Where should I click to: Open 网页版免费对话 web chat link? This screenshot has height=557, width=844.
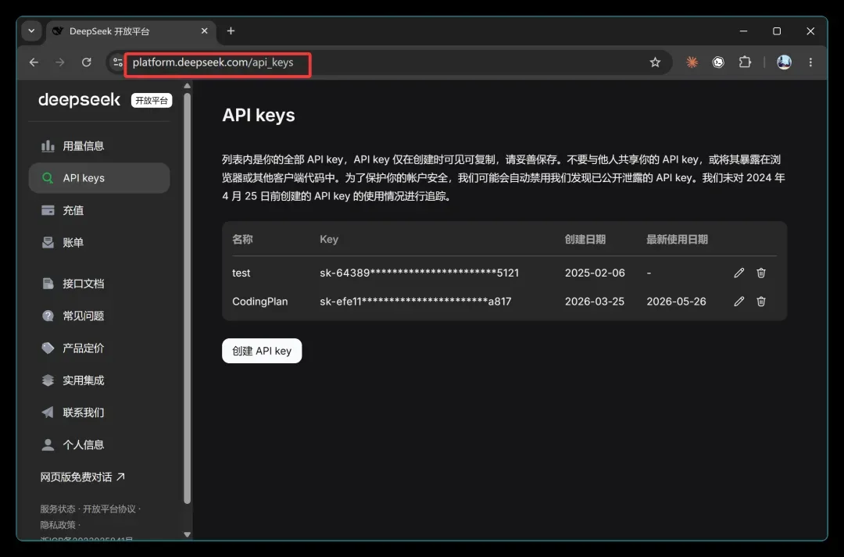(82, 477)
